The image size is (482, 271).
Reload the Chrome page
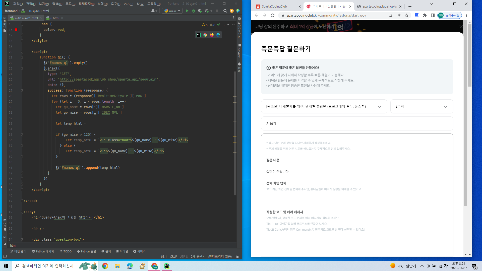273,15
